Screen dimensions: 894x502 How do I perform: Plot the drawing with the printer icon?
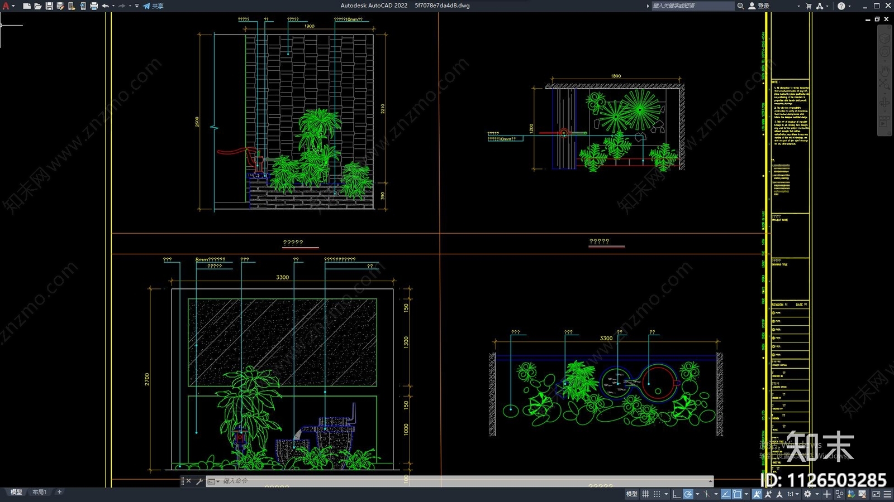94,6
